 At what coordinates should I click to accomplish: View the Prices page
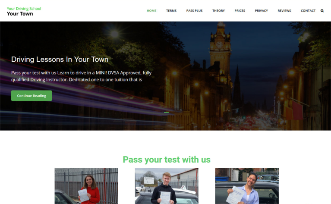click(240, 11)
